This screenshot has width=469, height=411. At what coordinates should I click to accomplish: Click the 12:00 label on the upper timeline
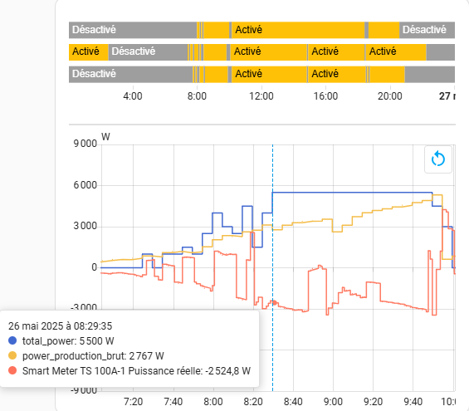pos(261,96)
